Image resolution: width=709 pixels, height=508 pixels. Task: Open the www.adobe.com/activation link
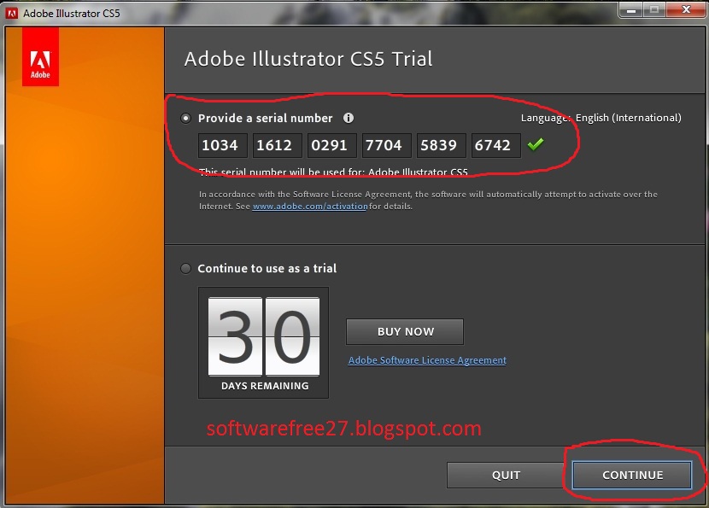[310, 206]
